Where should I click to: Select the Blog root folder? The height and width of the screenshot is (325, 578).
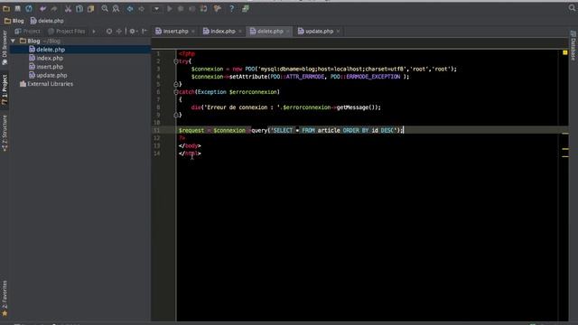click(x=40, y=41)
